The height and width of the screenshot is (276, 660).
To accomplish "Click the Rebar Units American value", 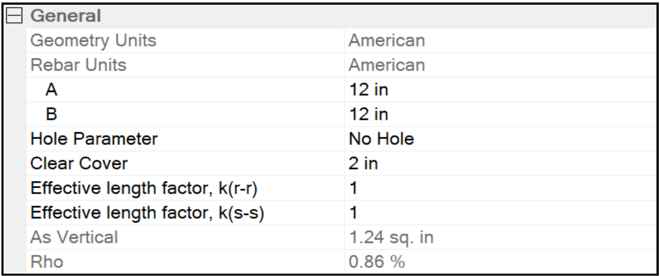I will point(386,66).
